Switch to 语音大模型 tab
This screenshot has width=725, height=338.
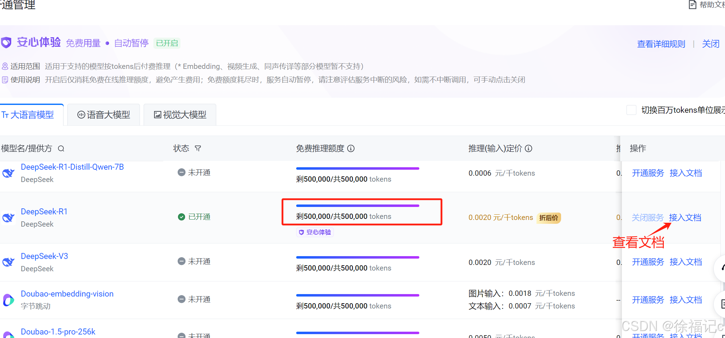click(104, 115)
